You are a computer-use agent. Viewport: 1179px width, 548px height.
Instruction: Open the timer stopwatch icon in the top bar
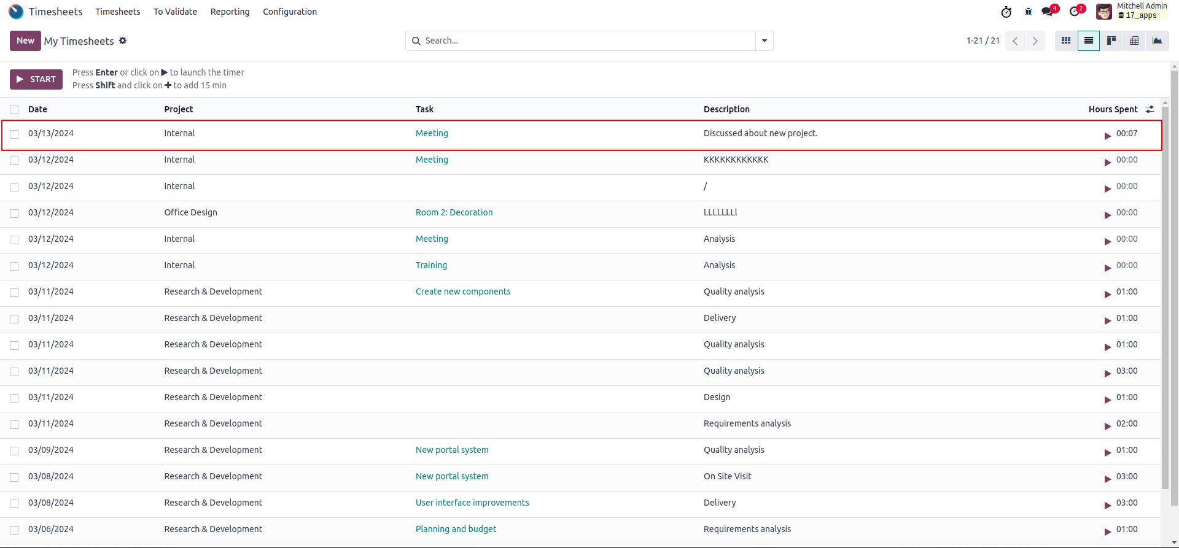tap(1006, 12)
